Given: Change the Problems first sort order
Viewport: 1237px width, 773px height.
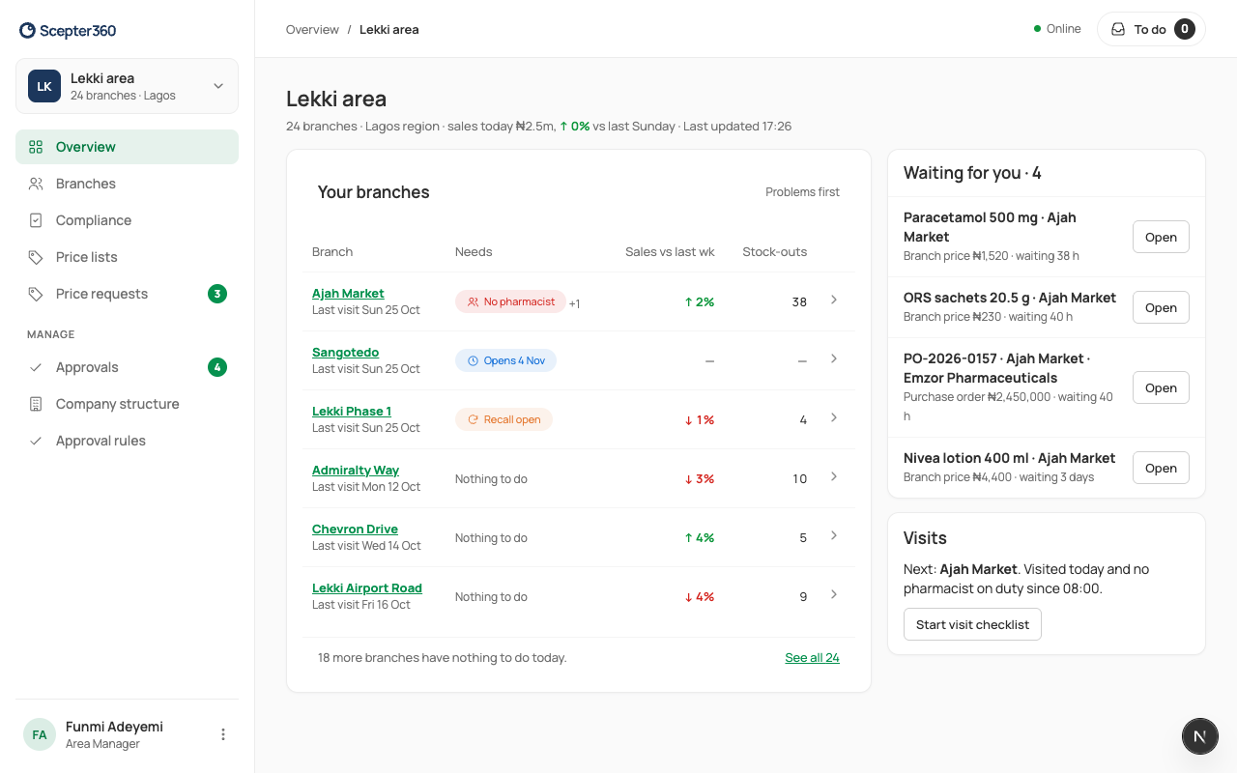Looking at the screenshot, I should (x=802, y=192).
